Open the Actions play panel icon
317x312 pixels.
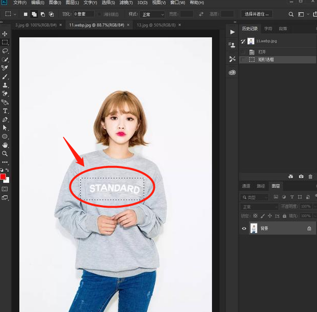[232, 32]
